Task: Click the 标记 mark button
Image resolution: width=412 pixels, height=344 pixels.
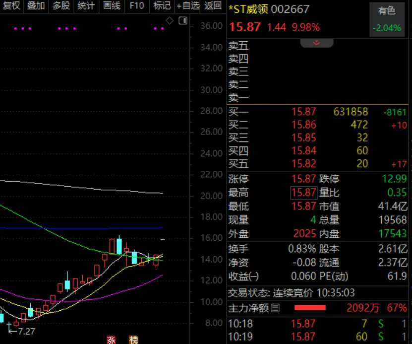Action: tap(162, 5)
